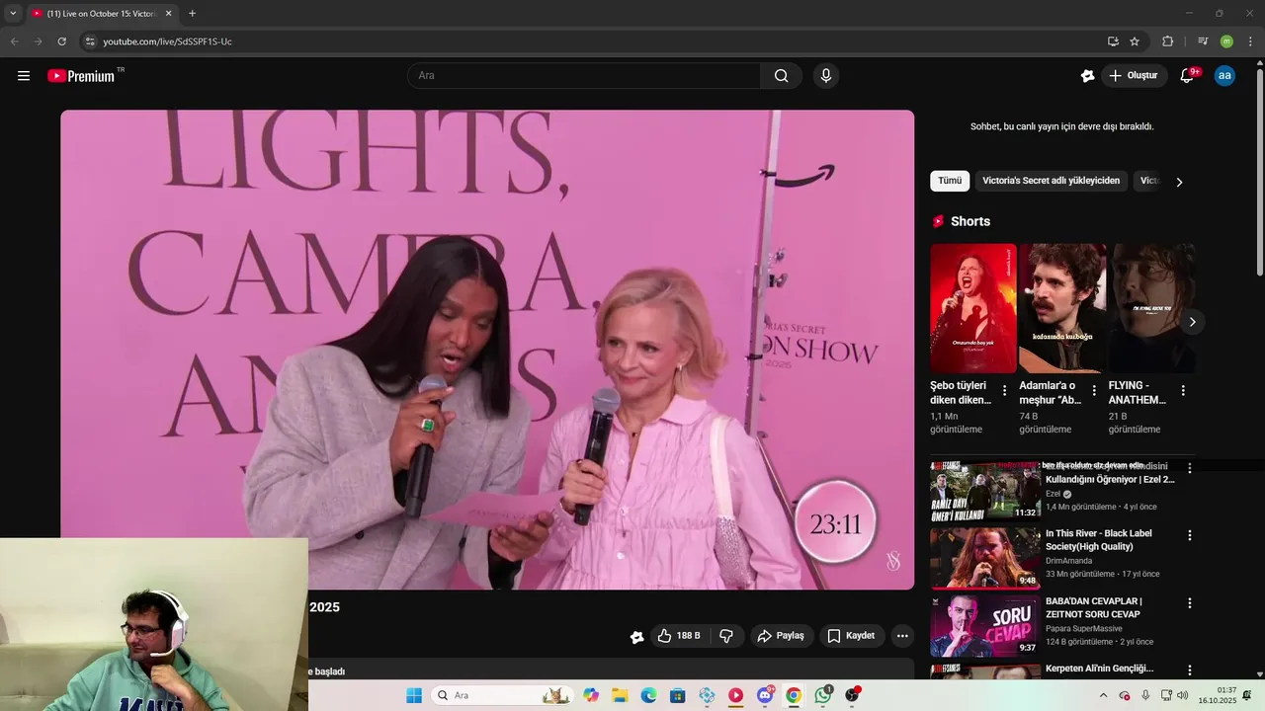Open WhatsApp from taskbar
Viewport: 1265px width, 711px height.
point(822,695)
